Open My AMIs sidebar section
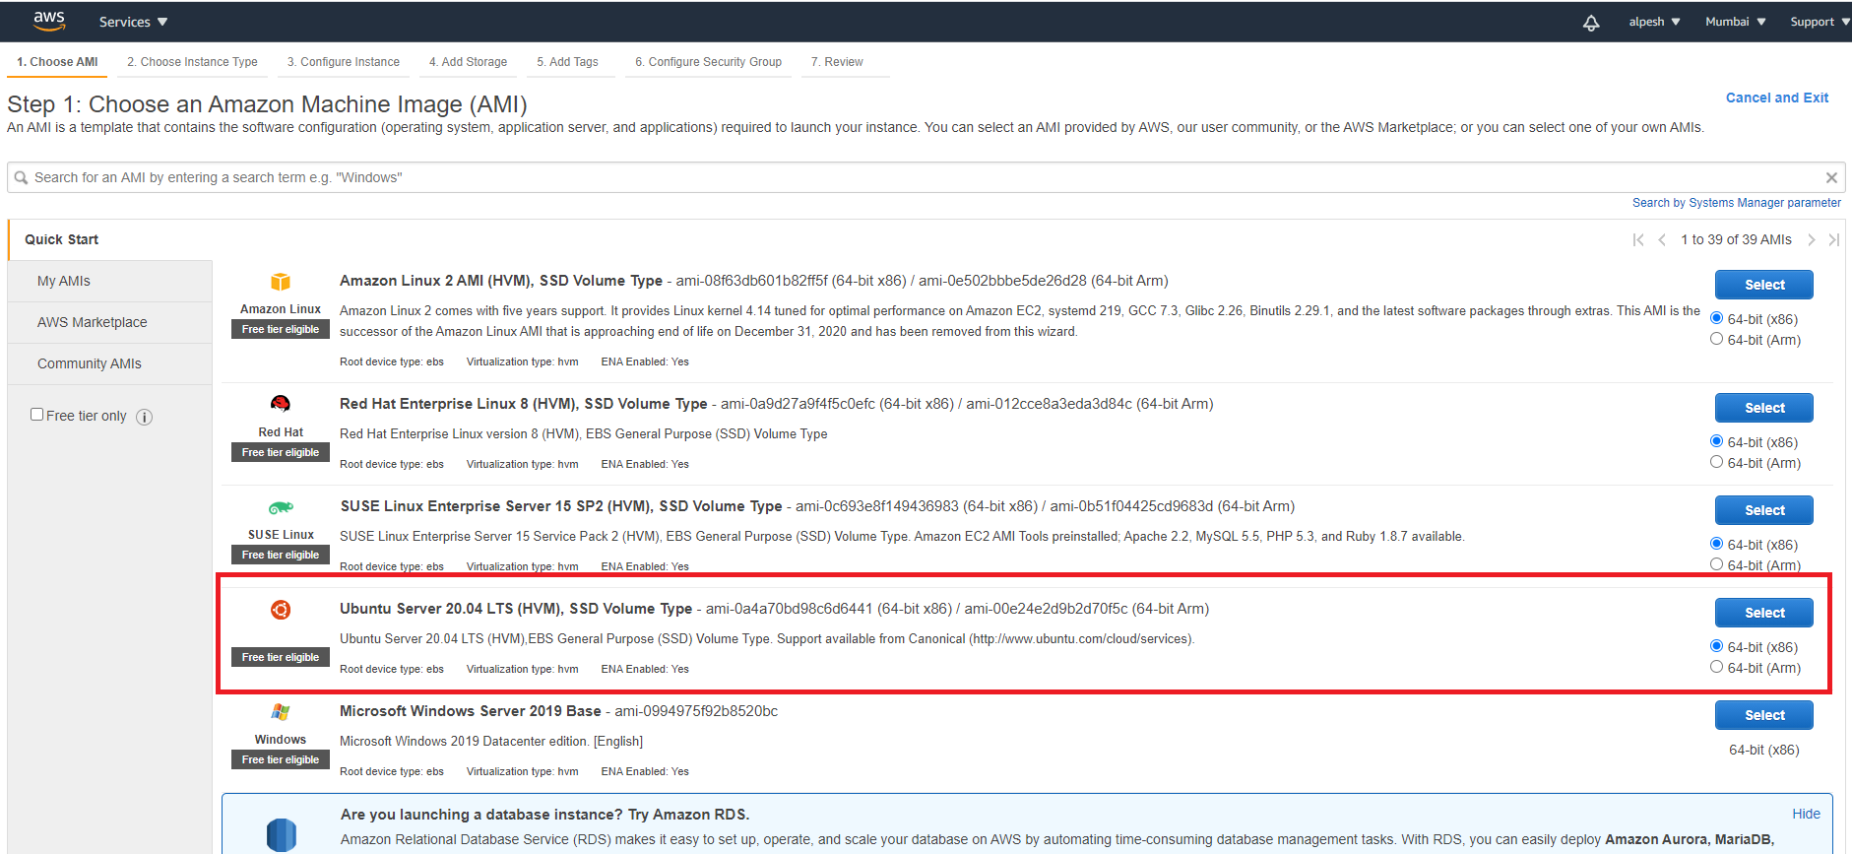Image resolution: width=1852 pixels, height=854 pixels. coord(110,282)
